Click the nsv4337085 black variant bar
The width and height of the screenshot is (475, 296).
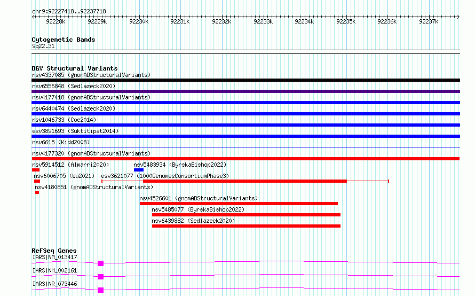[246, 80]
